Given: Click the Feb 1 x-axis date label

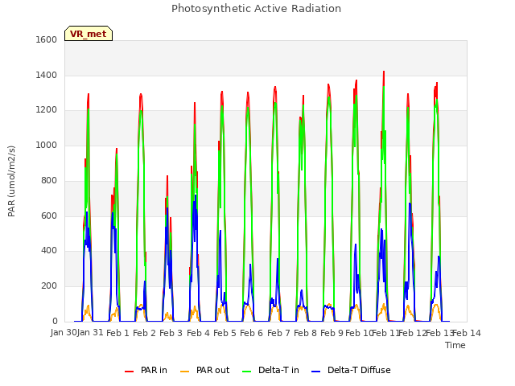Looking at the screenshot, I should (x=118, y=333).
